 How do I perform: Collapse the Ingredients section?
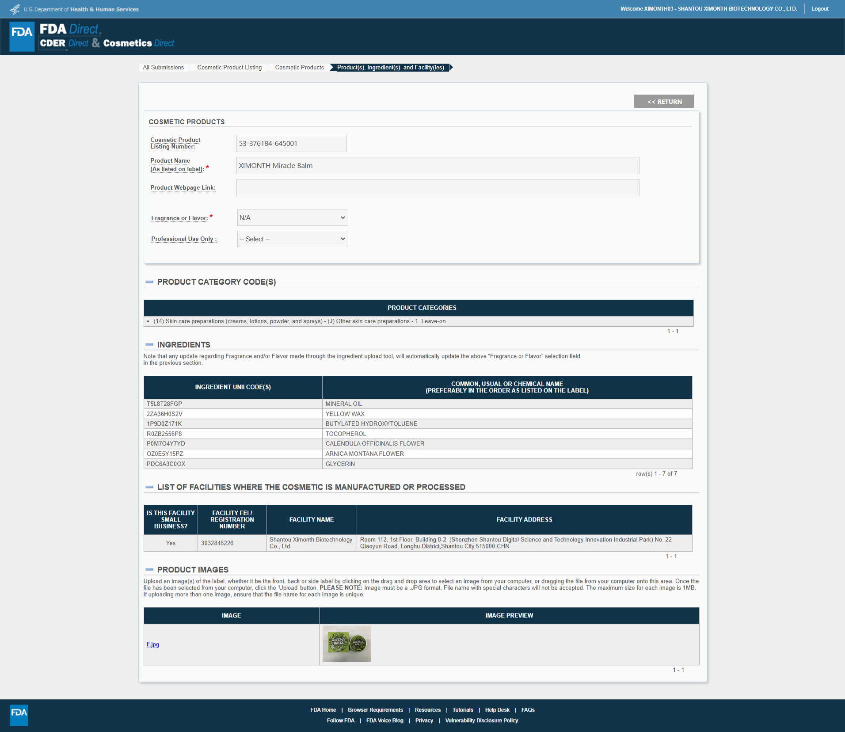click(149, 345)
